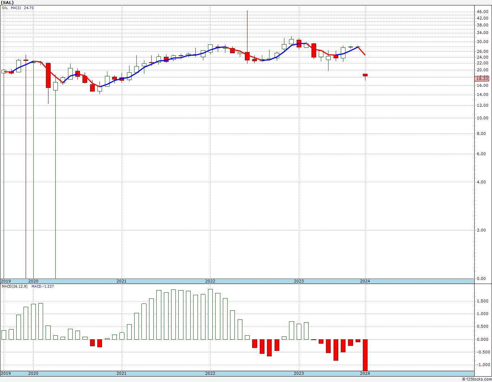Select 2024 on the price chart time axis

tap(365, 281)
